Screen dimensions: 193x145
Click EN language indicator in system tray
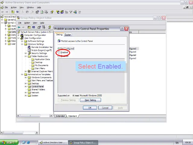pos(177,143)
